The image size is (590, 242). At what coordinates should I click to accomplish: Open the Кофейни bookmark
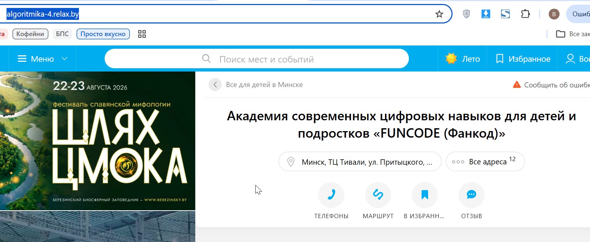pos(30,34)
